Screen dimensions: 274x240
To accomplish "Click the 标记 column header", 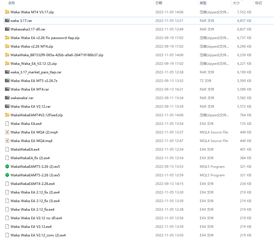I will [258, 3].
